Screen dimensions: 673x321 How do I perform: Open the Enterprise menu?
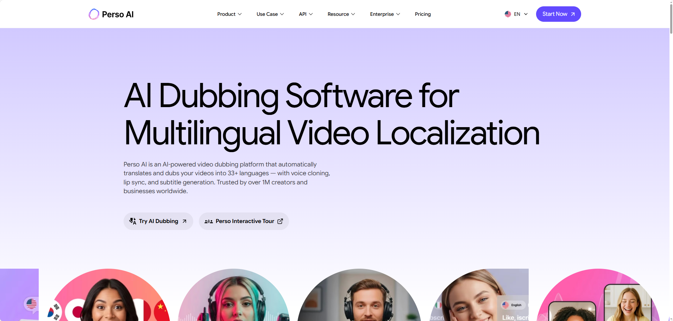click(385, 14)
